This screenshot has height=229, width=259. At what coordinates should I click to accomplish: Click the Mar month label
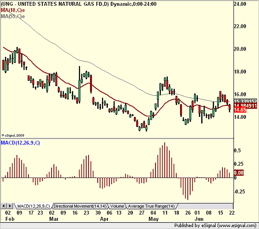(x=54, y=219)
